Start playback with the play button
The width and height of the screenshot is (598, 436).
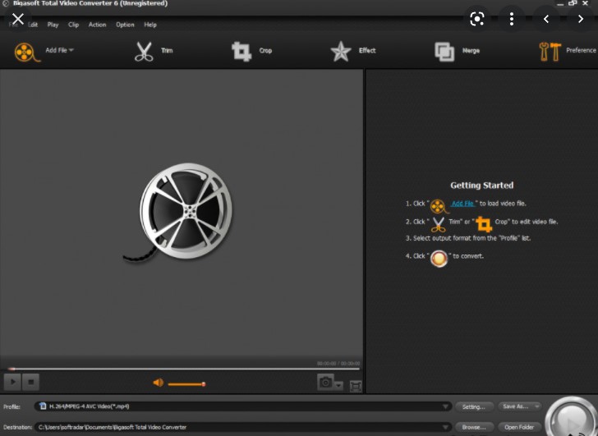coord(12,382)
